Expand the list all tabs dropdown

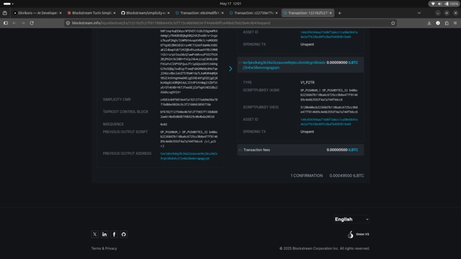click(419, 13)
